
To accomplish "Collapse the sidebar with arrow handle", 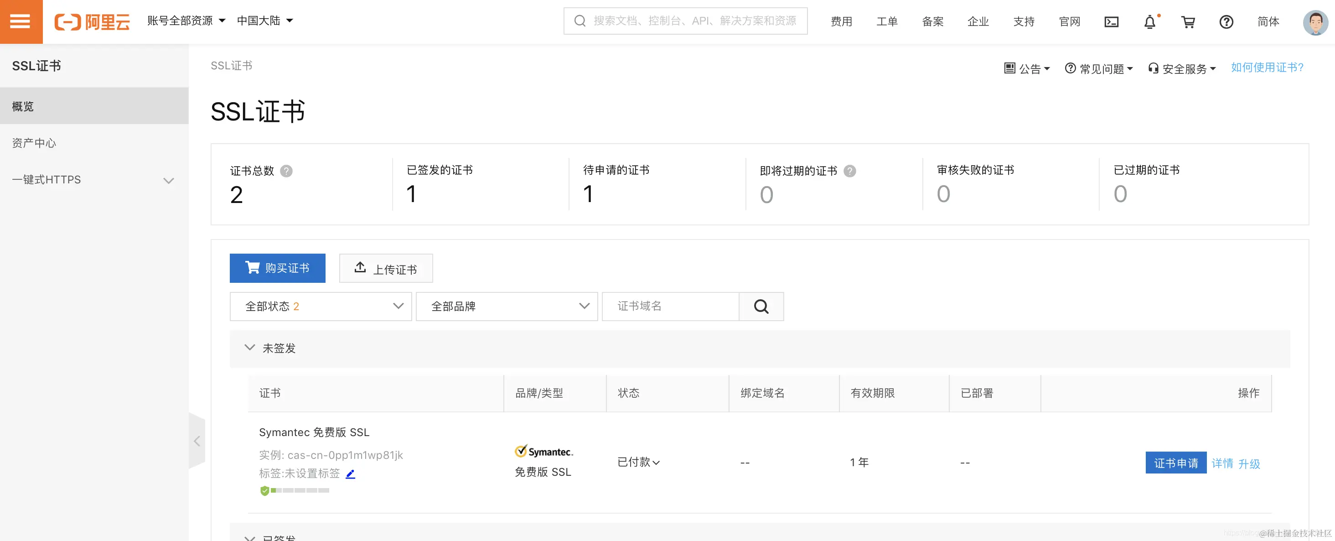I will point(197,442).
